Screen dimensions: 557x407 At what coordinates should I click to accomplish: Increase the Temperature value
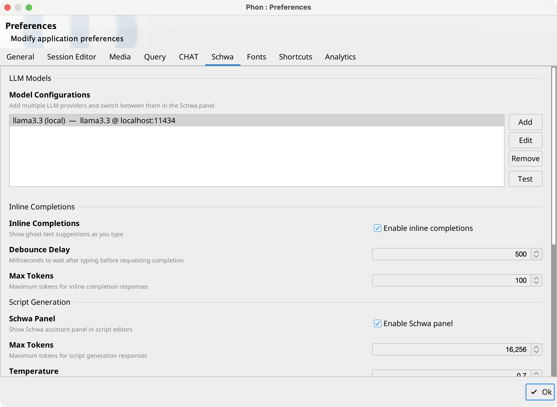point(536,373)
